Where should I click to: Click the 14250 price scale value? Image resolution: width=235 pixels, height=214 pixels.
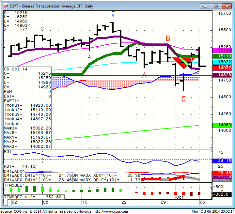pyautogui.click(x=225, y=114)
